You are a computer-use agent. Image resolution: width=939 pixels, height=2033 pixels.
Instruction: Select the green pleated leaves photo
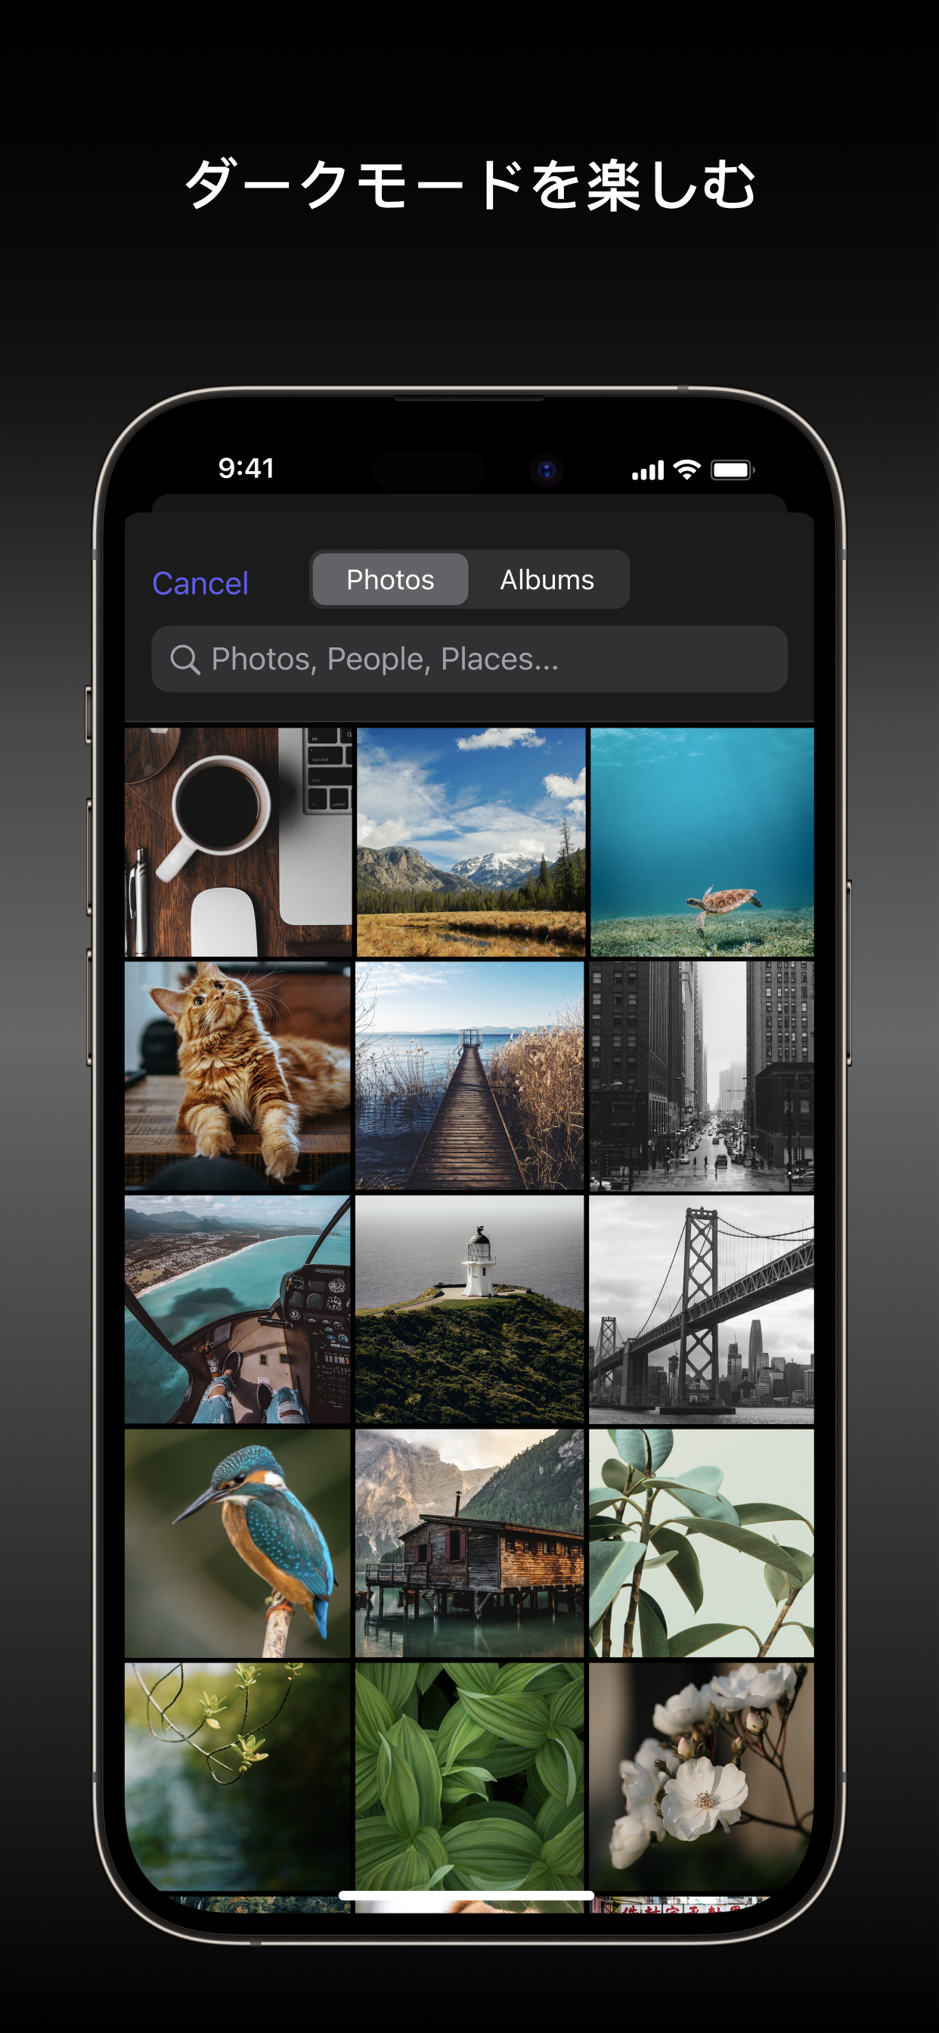pyautogui.click(x=470, y=1777)
